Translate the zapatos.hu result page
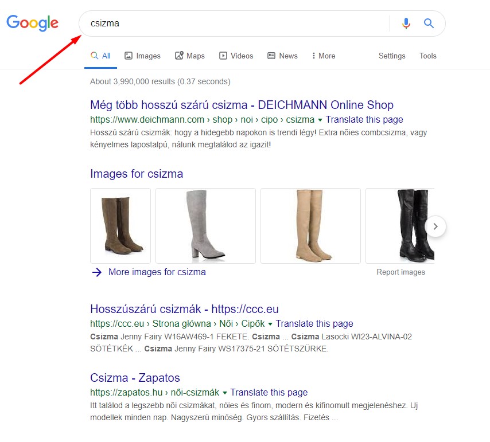Viewport: 490px width, 442px height. [x=269, y=392]
